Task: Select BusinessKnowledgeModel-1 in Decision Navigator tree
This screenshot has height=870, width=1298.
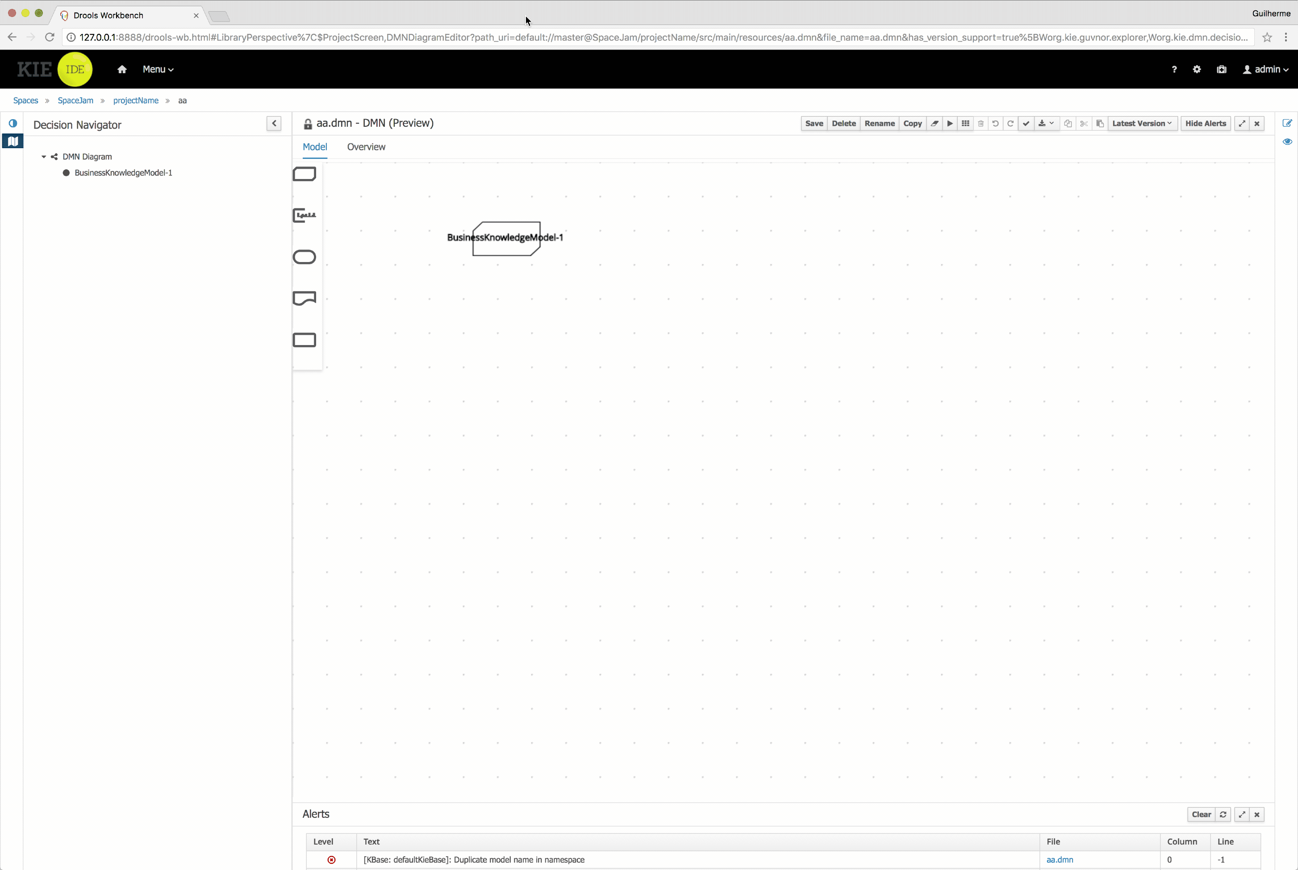Action: pos(123,173)
